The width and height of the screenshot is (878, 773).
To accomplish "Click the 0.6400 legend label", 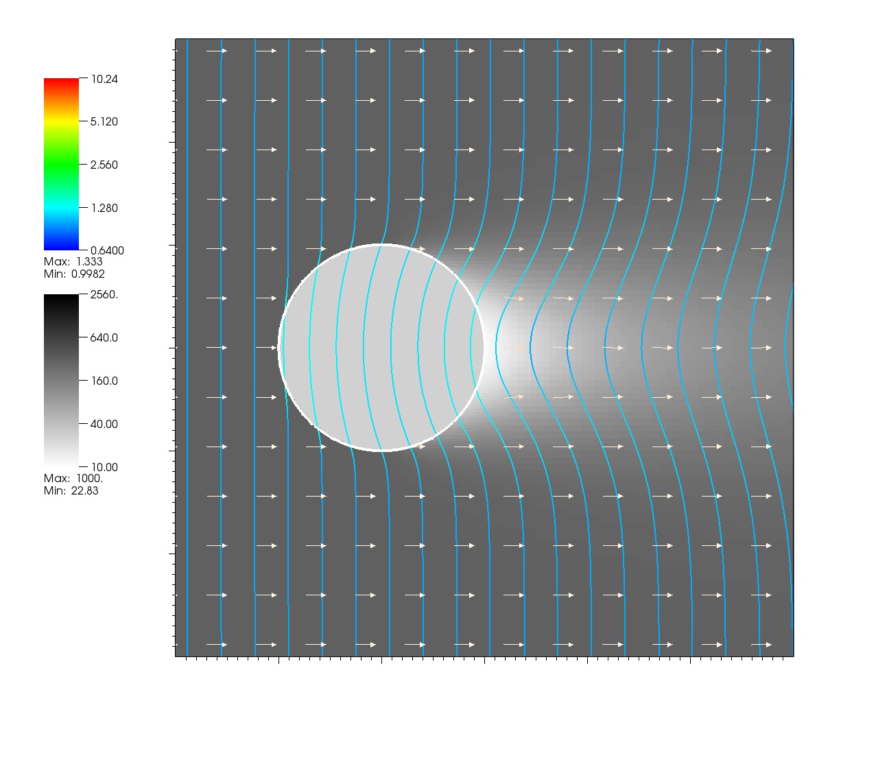I will coord(108,250).
